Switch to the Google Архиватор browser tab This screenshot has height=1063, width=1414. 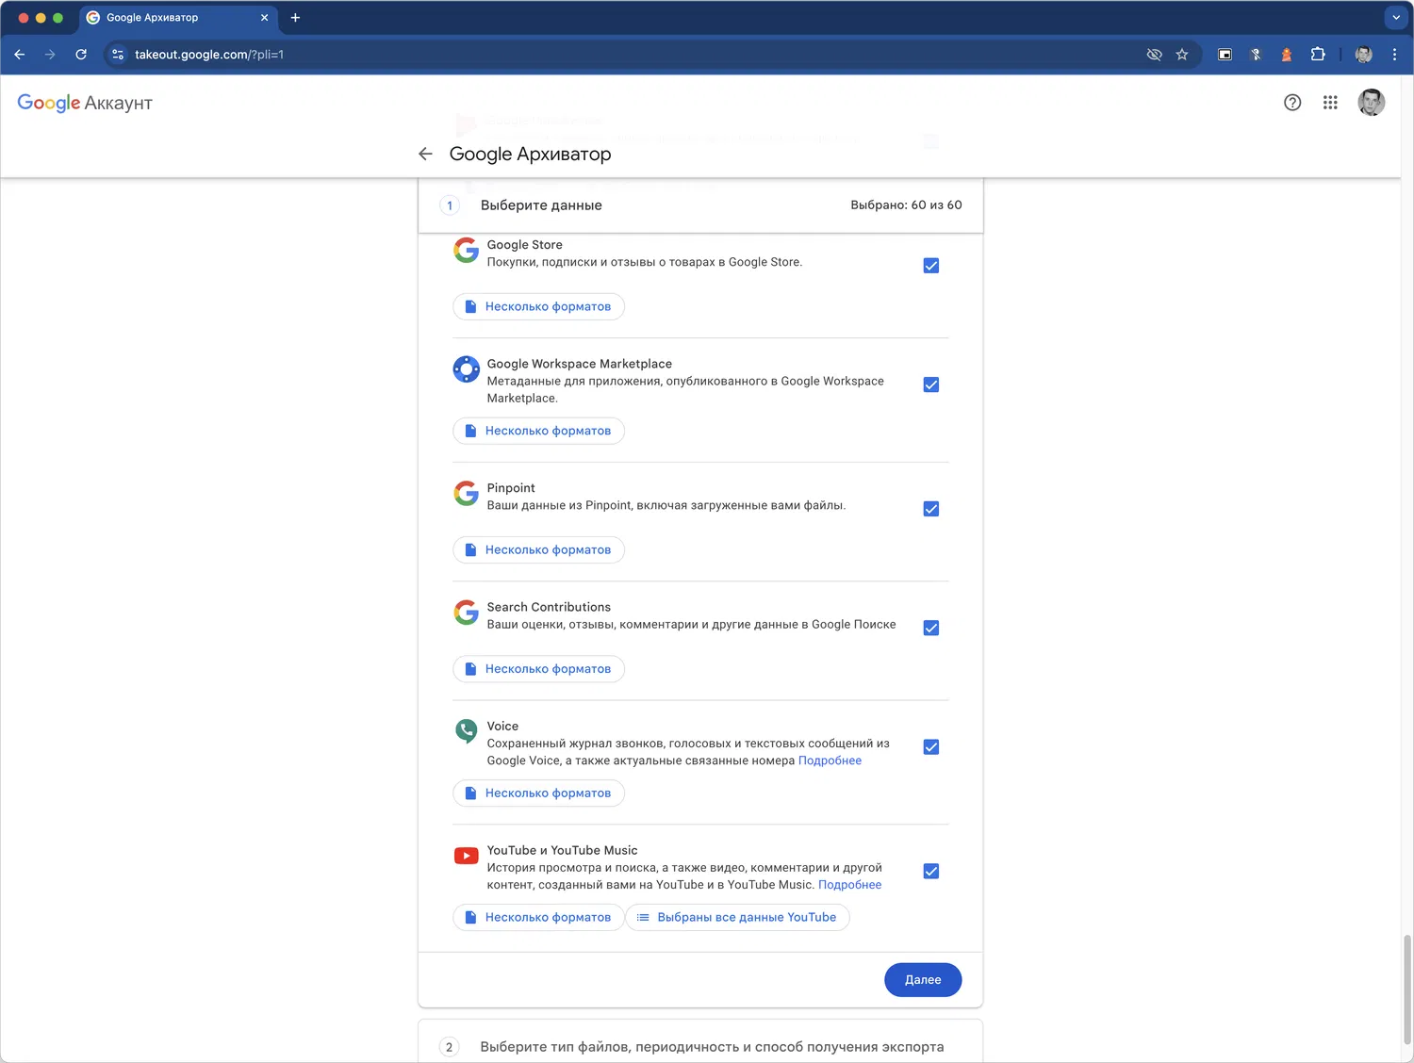177,18
